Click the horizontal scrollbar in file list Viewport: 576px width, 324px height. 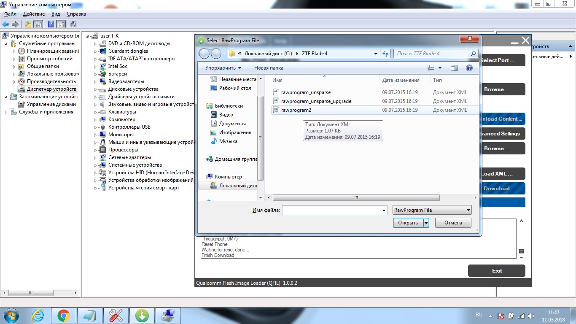pos(356,198)
